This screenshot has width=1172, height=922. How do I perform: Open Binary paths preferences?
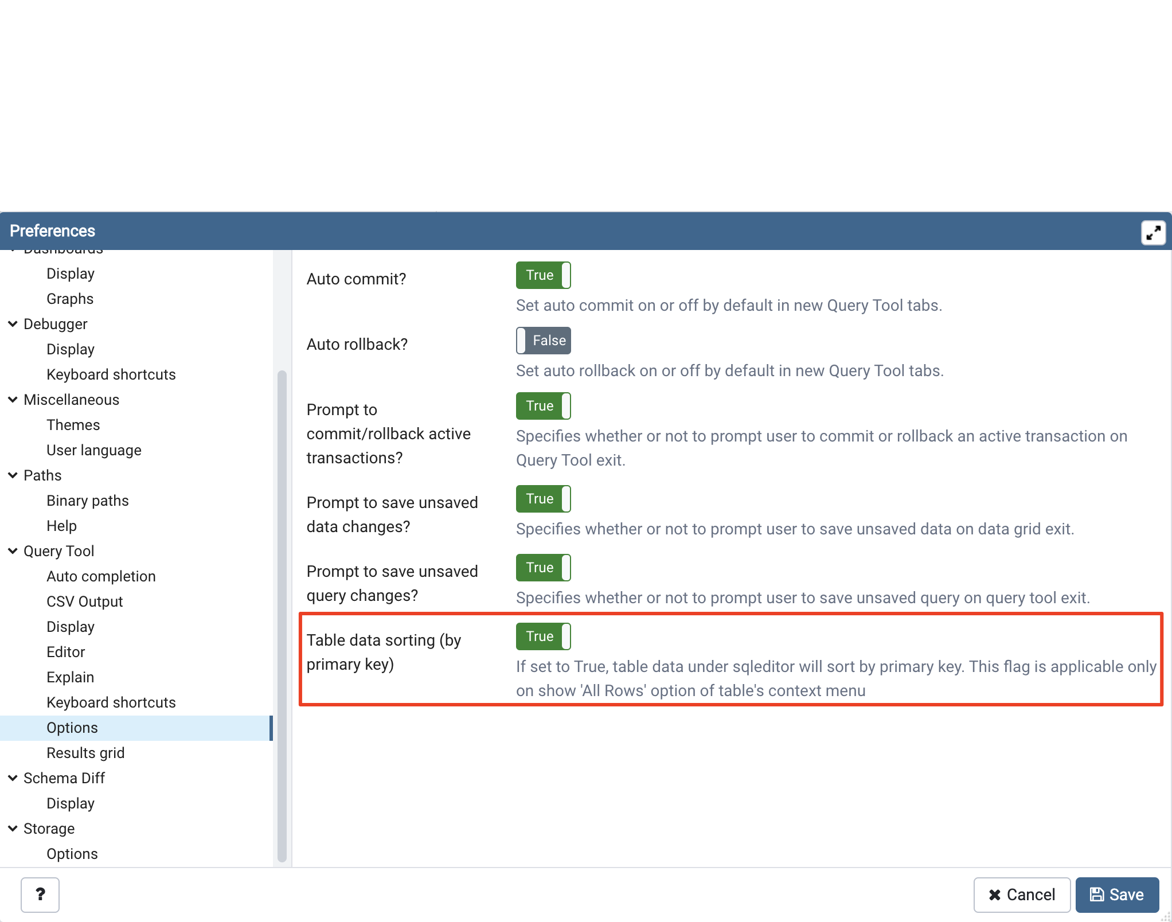[87, 501]
